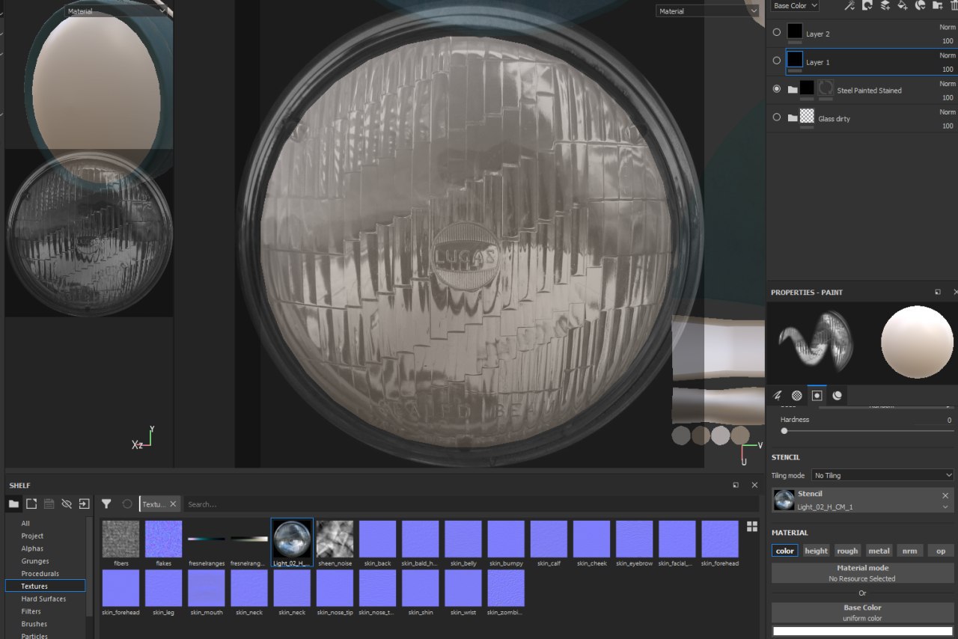The image size is (958, 639).
Task: Toggle the nrm material channel
Action: (910, 551)
